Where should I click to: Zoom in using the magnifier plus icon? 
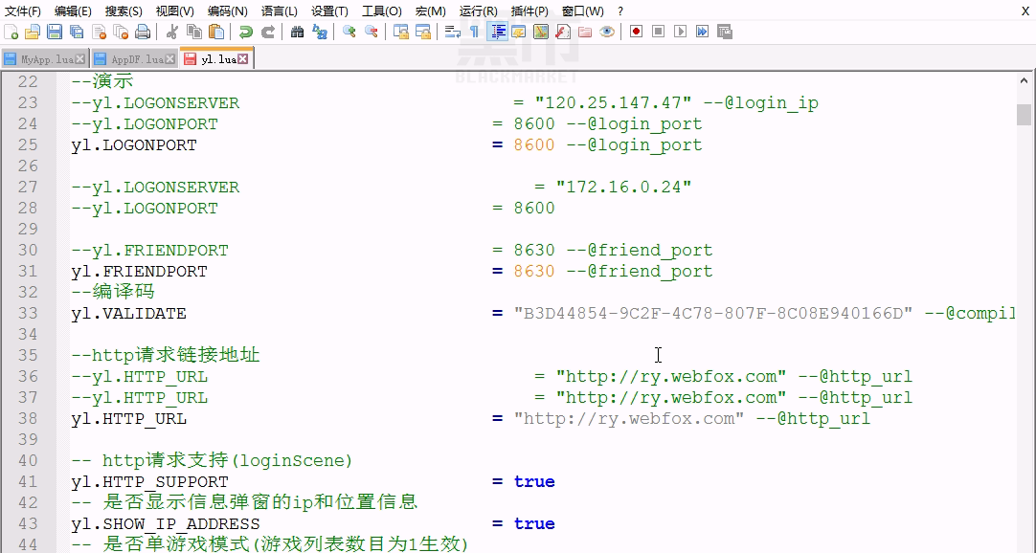[349, 32]
